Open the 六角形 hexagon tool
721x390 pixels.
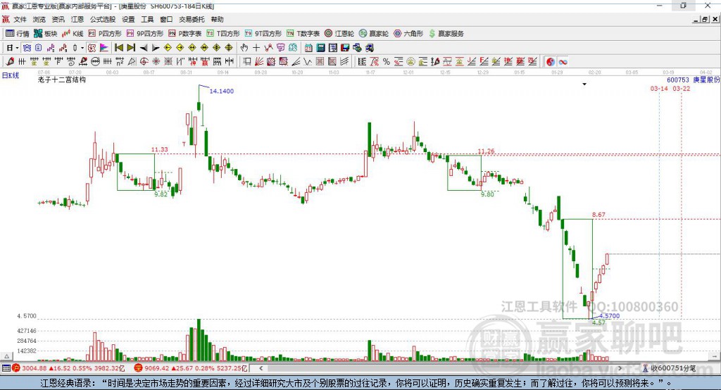click(x=408, y=34)
